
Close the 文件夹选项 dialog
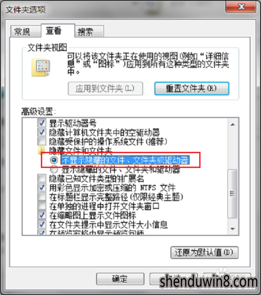tap(241, 7)
